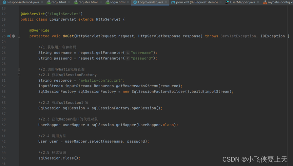293x166 pixels.
Task: Click the getMapper method call
Action: pos(126,125)
